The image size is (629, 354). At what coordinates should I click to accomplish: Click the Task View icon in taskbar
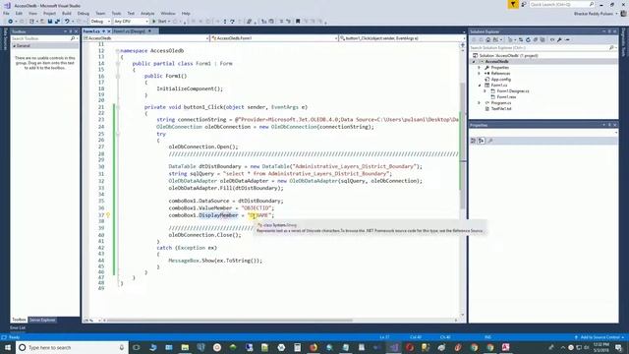(x=137, y=347)
